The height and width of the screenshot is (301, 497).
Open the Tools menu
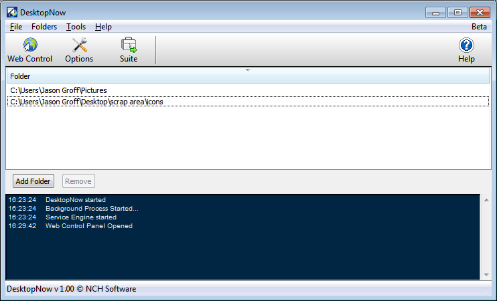pyautogui.click(x=76, y=27)
